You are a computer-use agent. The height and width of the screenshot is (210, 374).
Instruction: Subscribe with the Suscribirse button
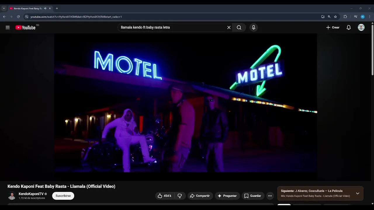(63, 196)
